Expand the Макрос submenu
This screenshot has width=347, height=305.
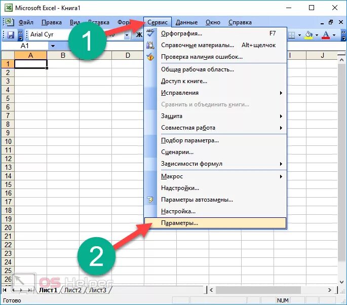coord(281,176)
